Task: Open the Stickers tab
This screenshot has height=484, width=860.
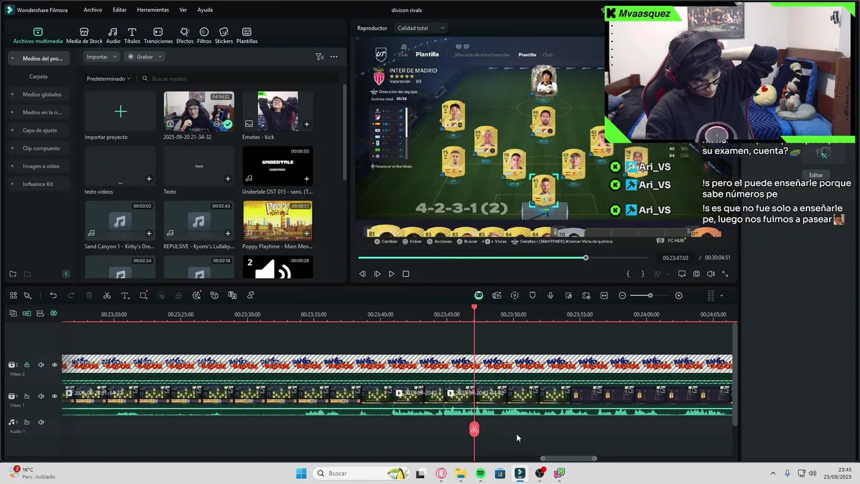Action: 224,36
